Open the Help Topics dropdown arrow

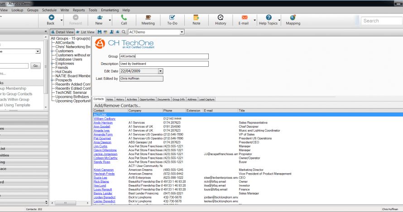tap(279, 20)
